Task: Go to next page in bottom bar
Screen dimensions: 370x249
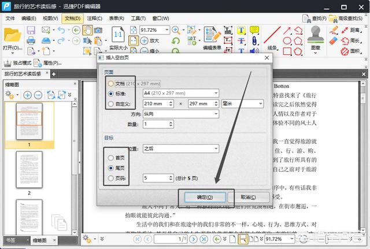Action: point(193,239)
